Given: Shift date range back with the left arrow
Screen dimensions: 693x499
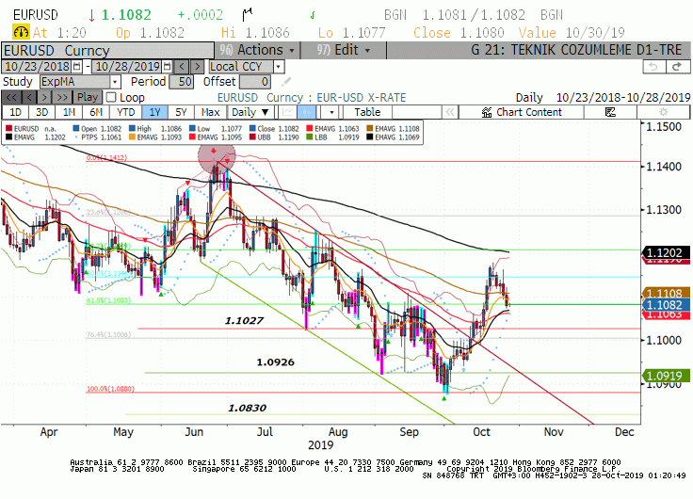Looking at the screenshot, I should [x=182, y=67].
